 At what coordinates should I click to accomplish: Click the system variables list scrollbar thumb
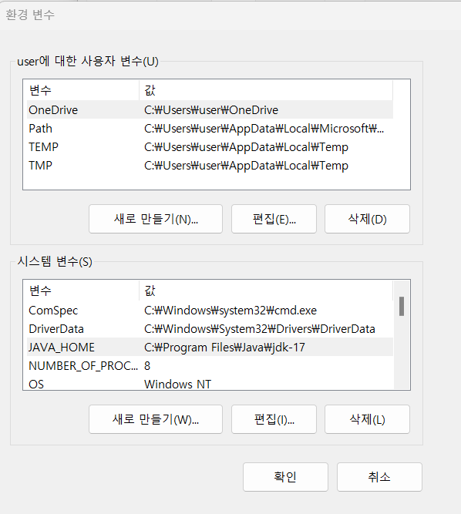[402, 306]
